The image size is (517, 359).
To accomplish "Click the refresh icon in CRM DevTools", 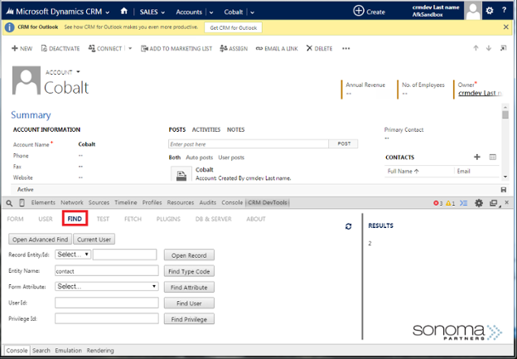I will [x=349, y=226].
